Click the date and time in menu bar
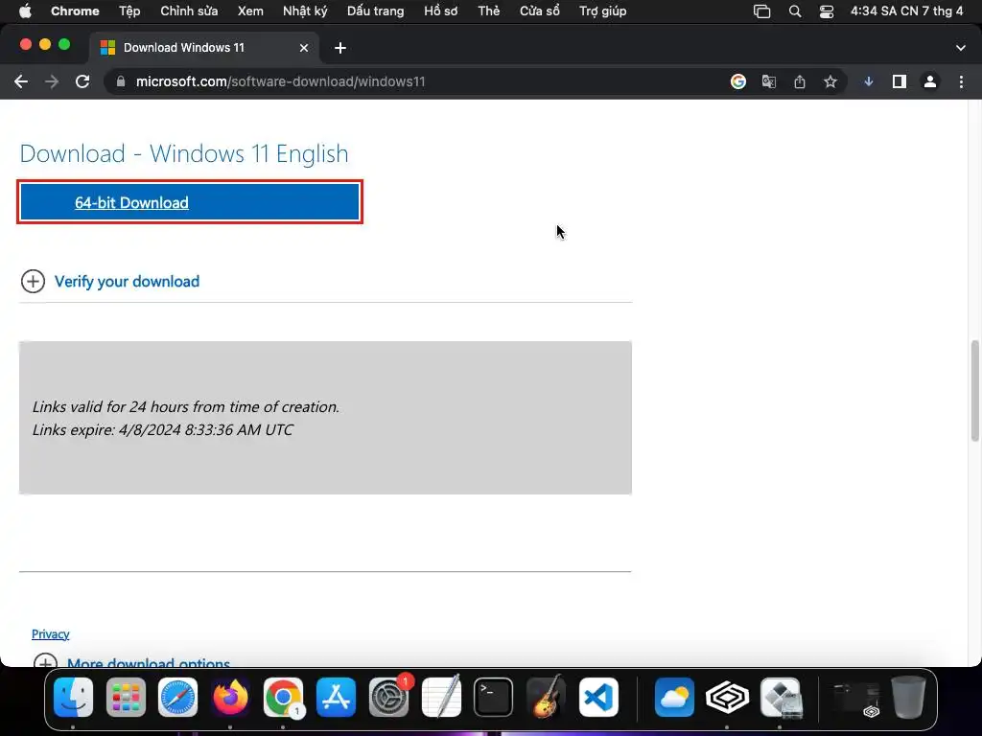982x736 pixels. pyautogui.click(x=907, y=11)
